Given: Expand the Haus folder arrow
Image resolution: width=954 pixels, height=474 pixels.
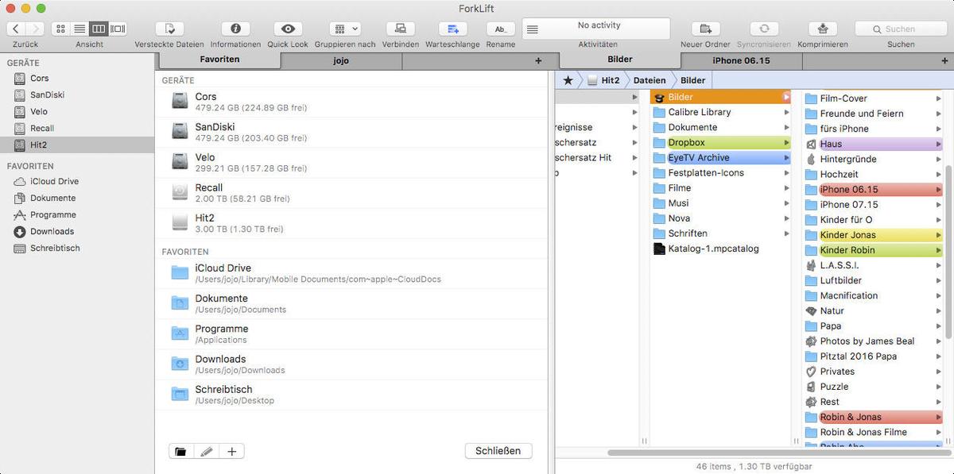Looking at the screenshot, I should [938, 144].
